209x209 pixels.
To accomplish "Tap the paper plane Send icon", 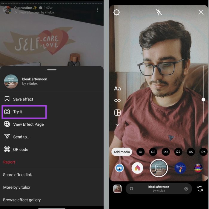I will 7,136.
